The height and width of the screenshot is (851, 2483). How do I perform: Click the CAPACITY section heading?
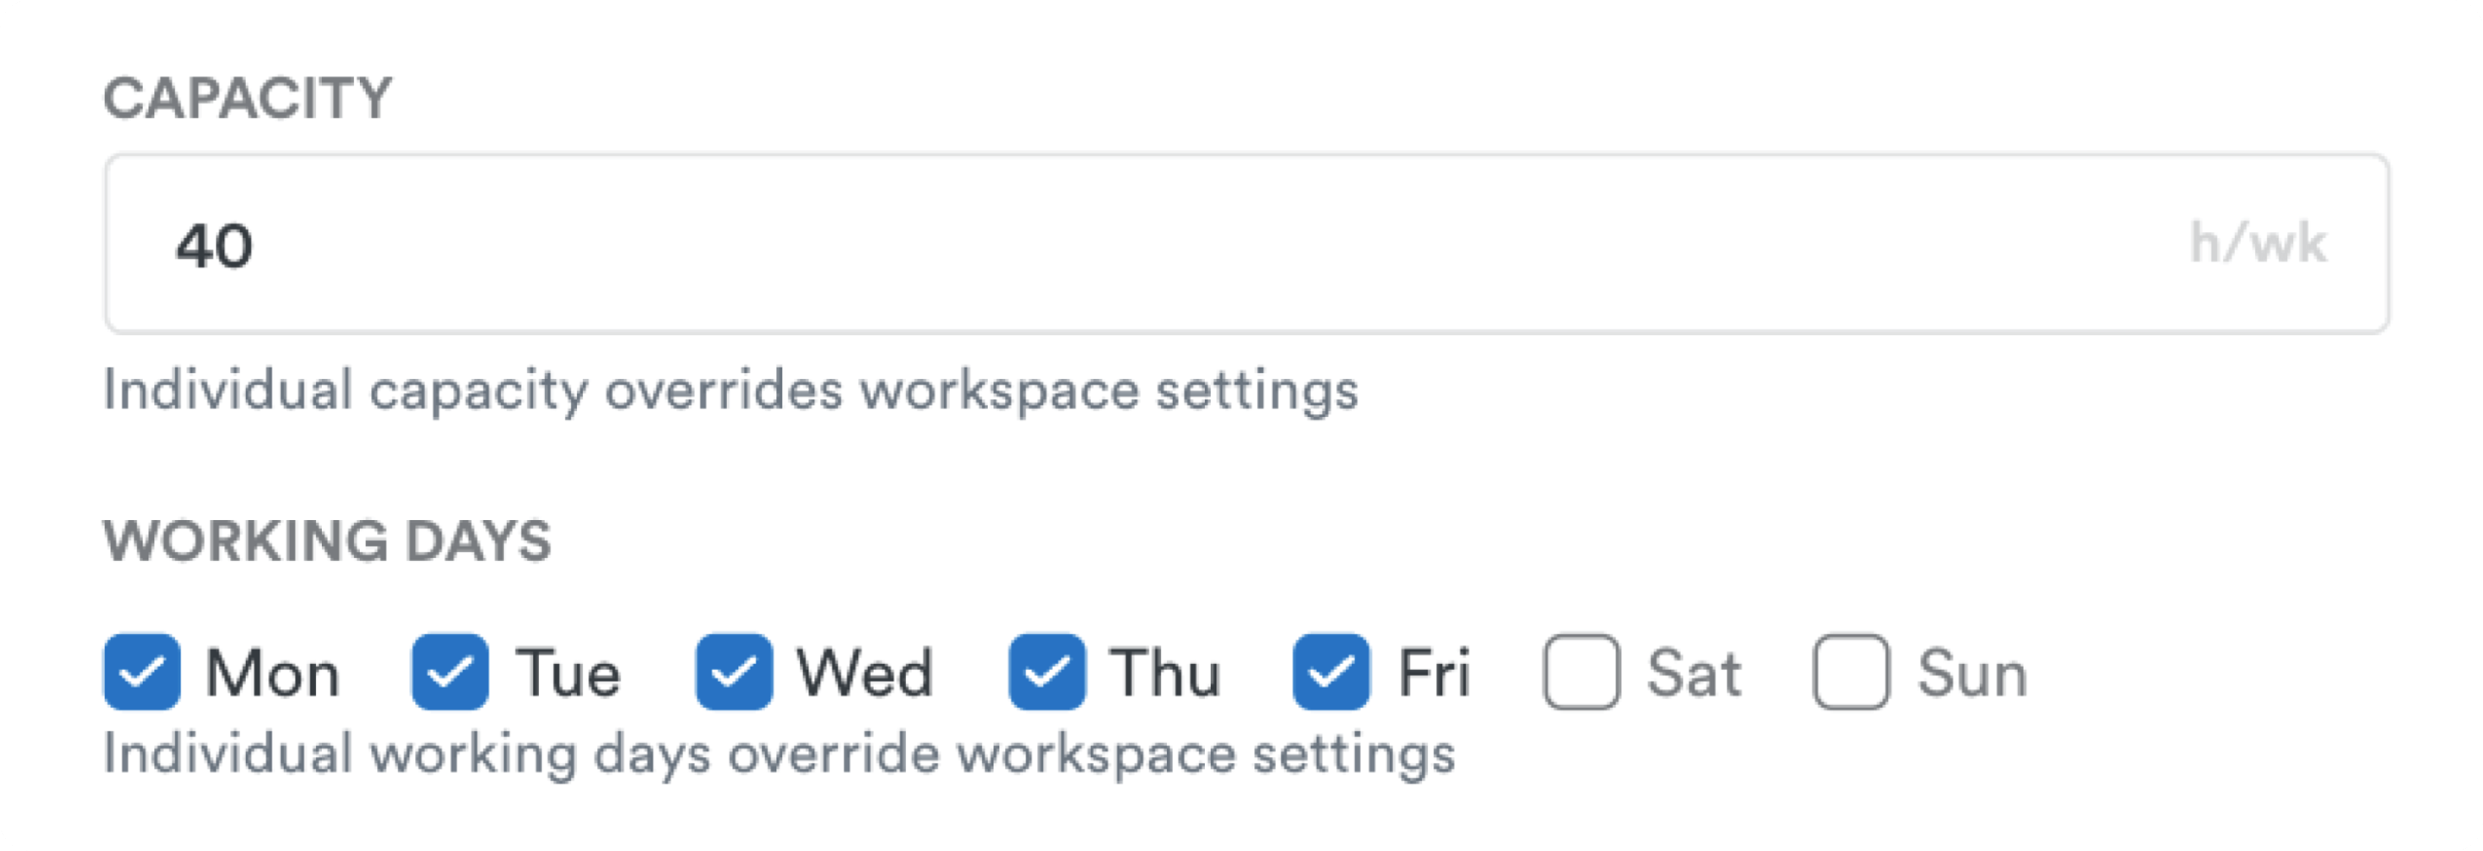point(248,98)
